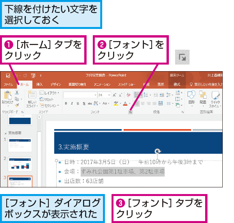Click the Clear Formatting eraser icon

128,95
